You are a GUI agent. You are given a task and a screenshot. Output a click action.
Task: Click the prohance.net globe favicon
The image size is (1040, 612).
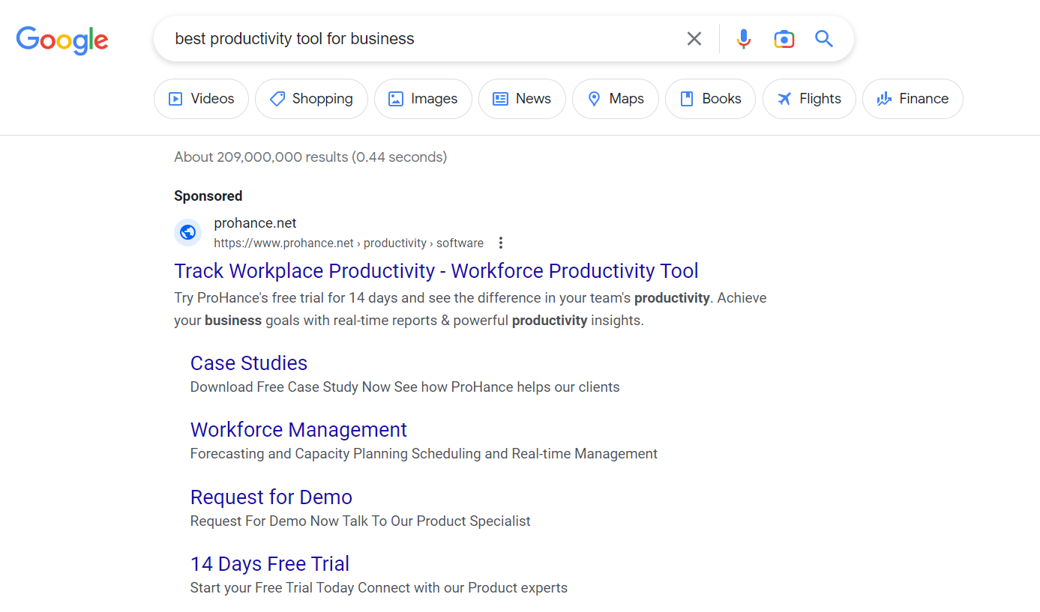[x=187, y=233]
